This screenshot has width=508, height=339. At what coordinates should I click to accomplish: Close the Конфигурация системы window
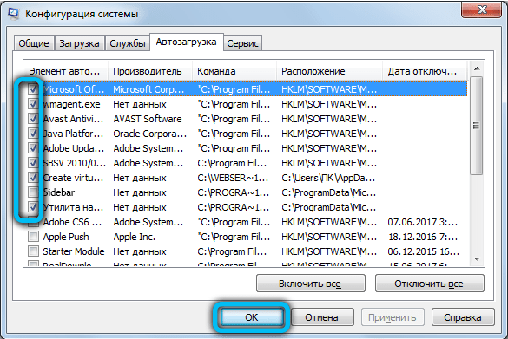click(481, 10)
